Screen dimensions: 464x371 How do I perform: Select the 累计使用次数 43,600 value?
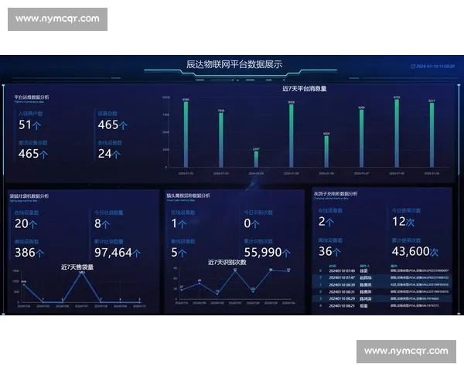click(x=415, y=252)
